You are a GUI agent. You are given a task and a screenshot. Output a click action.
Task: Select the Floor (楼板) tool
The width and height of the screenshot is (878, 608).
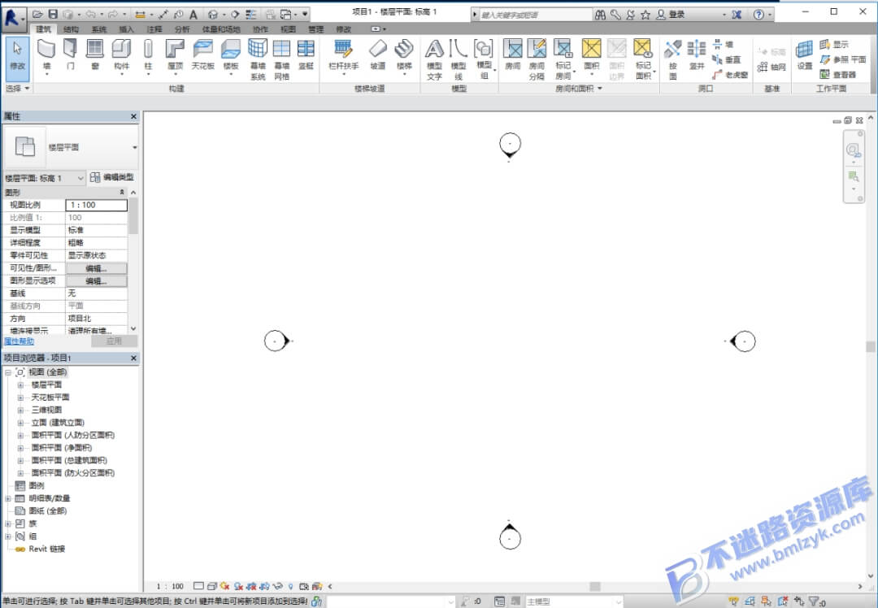coord(231,57)
